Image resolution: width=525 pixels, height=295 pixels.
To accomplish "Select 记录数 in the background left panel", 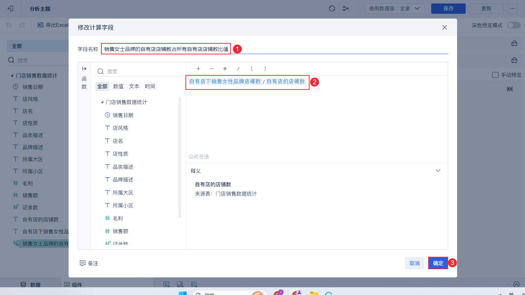I will 30,208.
